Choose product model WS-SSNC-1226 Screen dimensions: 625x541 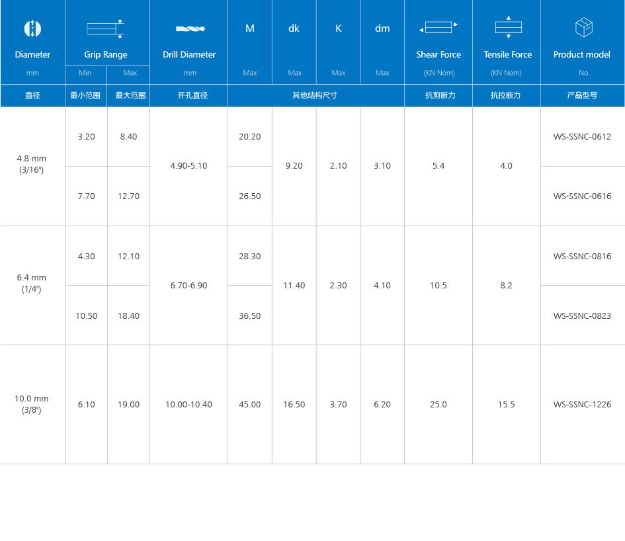coord(582,405)
